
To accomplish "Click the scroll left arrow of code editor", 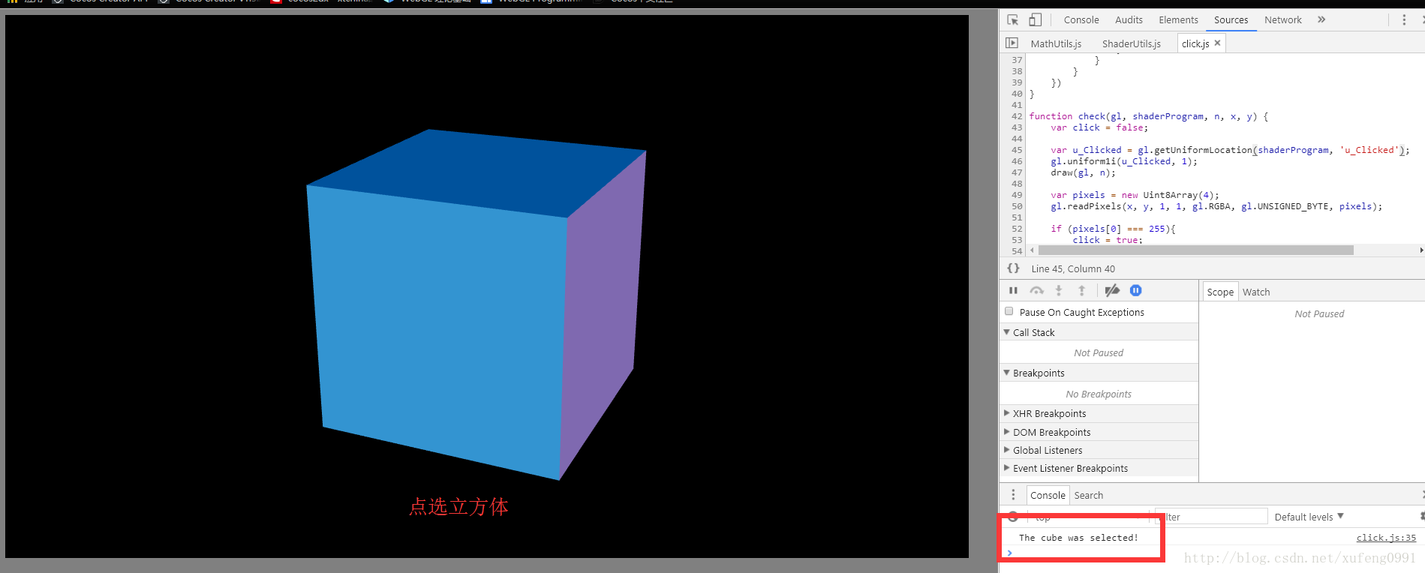I will point(1033,250).
